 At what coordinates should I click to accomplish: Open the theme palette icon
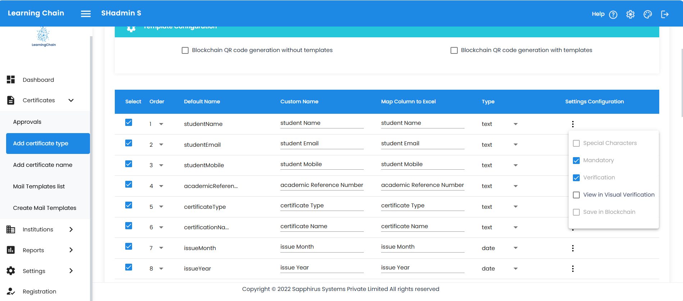point(647,14)
